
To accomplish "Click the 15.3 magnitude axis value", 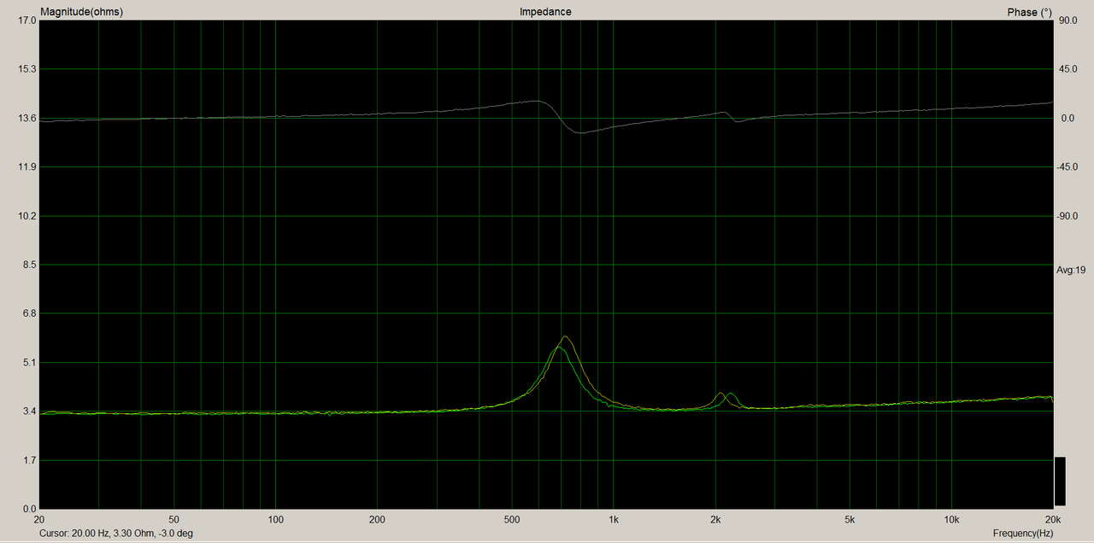I will tap(26, 69).
